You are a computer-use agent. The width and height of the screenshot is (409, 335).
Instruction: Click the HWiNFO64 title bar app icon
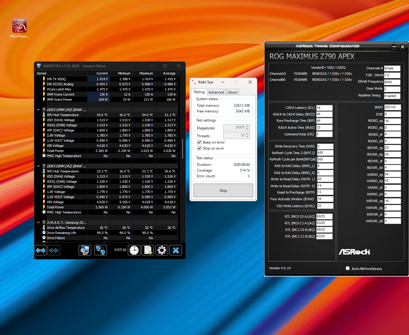[39, 66]
